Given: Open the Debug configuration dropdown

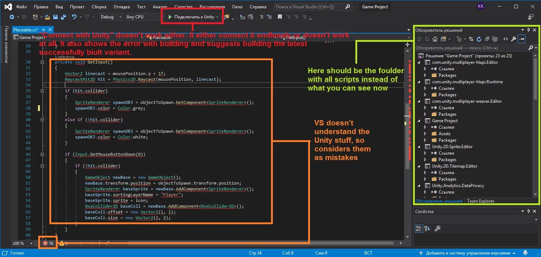Looking at the screenshot, I should pos(111,17).
